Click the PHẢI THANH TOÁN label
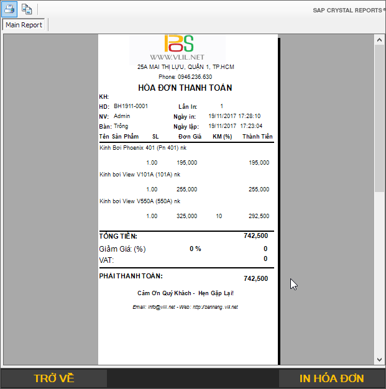The width and height of the screenshot is (386, 389). pyautogui.click(x=131, y=276)
